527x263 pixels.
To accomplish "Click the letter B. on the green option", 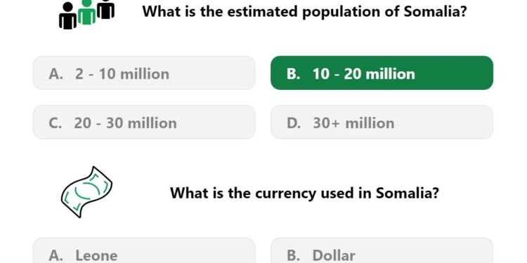I will click(294, 74).
